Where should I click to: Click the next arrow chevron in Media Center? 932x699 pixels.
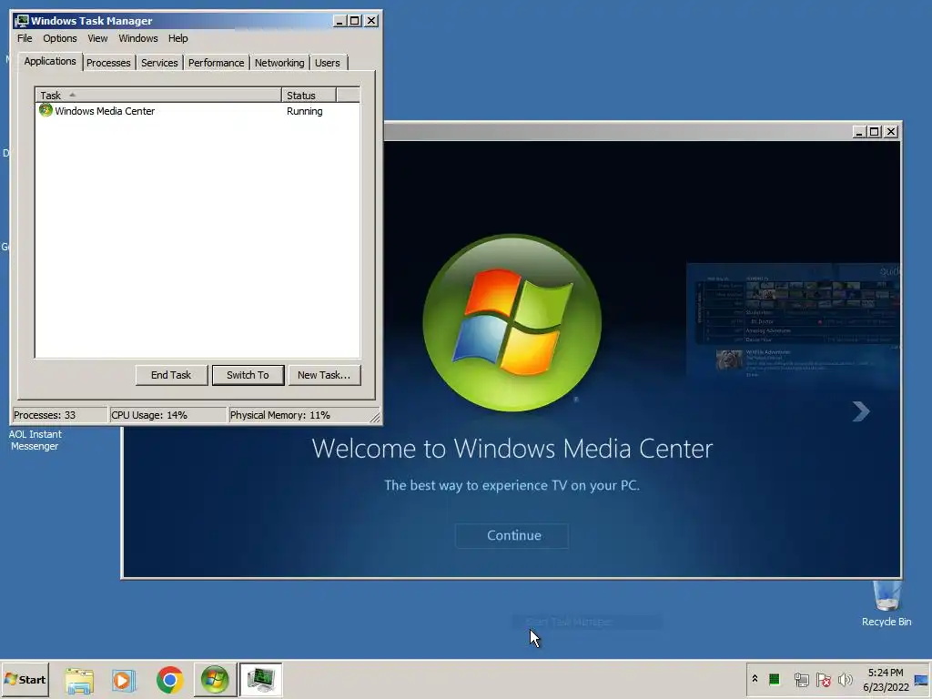(861, 410)
